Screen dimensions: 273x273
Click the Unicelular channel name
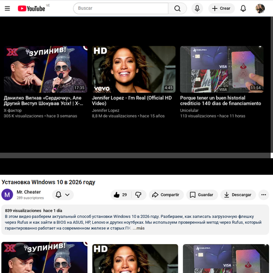coord(189,110)
